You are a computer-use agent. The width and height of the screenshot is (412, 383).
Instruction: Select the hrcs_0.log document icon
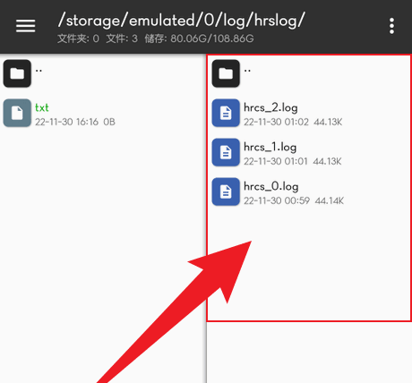click(226, 191)
